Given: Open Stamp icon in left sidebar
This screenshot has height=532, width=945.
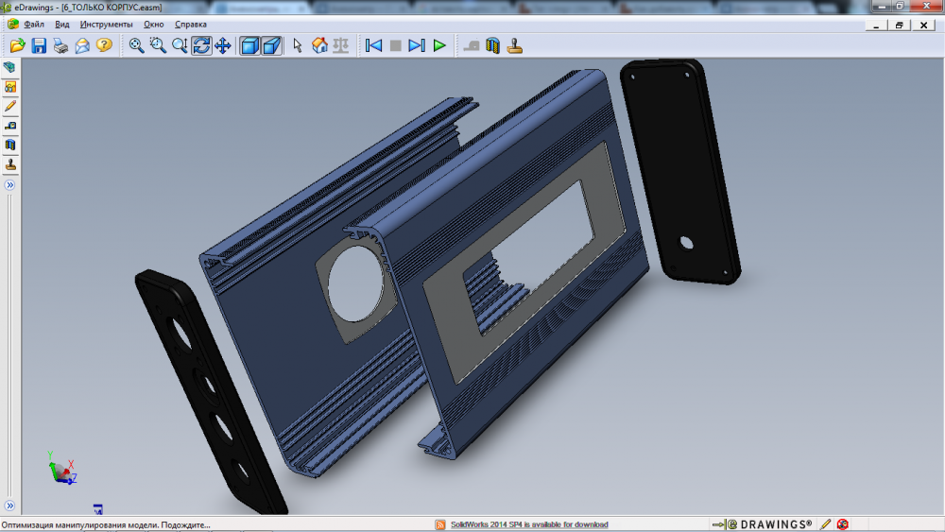Looking at the screenshot, I should pyautogui.click(x=9, y=164).
